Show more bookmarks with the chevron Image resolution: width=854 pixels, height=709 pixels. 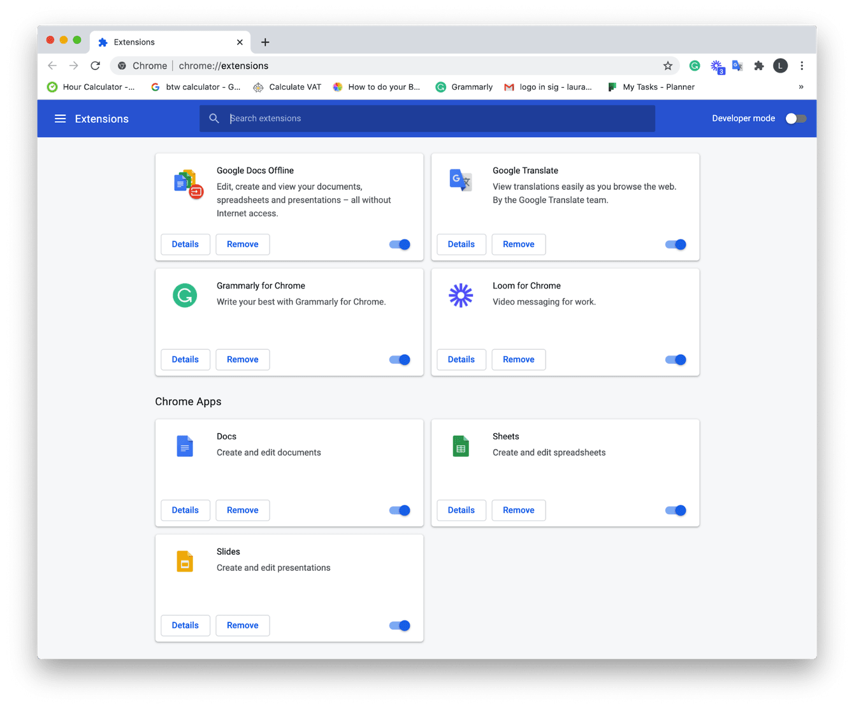801,87
